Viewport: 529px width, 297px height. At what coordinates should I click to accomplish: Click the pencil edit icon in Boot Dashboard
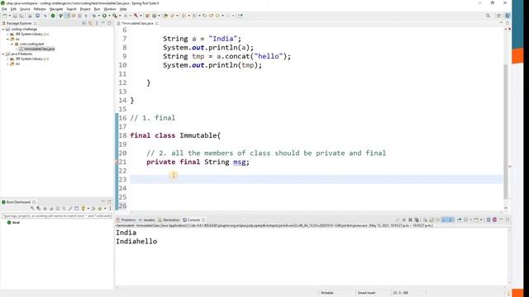click(x=70, y=209)
